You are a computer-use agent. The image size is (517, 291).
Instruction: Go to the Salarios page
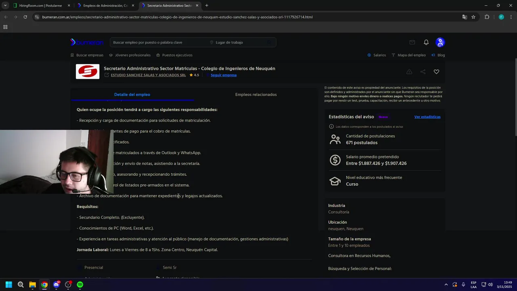click(376, 55)
